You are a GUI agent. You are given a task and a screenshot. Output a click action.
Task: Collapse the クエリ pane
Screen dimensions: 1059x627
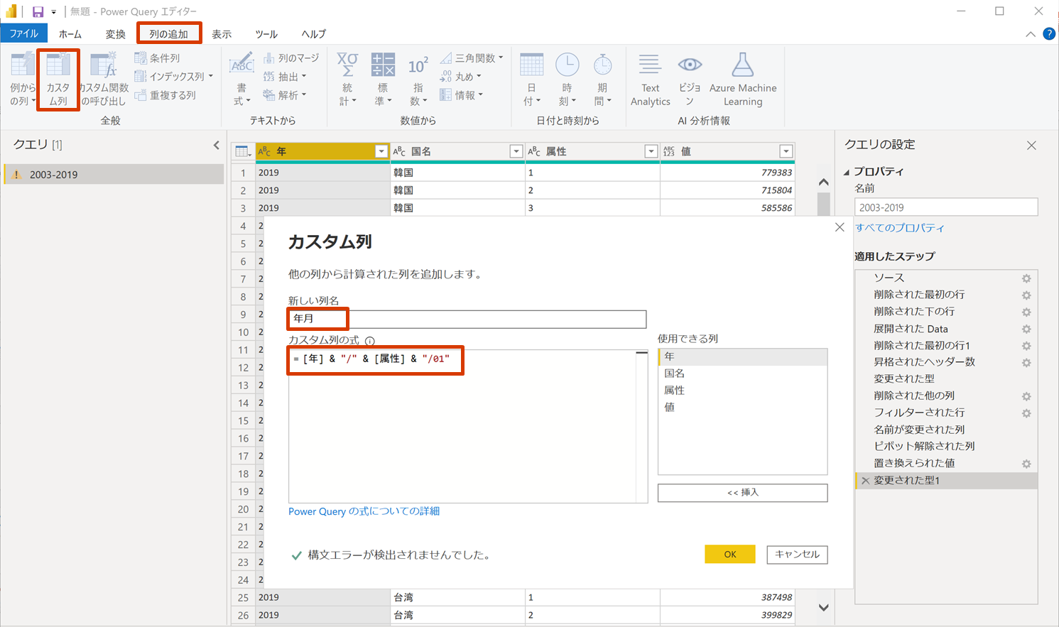coord(217,145)
